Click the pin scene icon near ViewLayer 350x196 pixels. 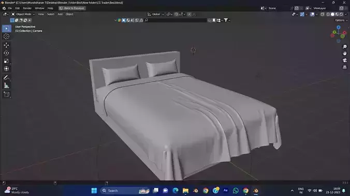pyautogui.click(x=291, y=8)
